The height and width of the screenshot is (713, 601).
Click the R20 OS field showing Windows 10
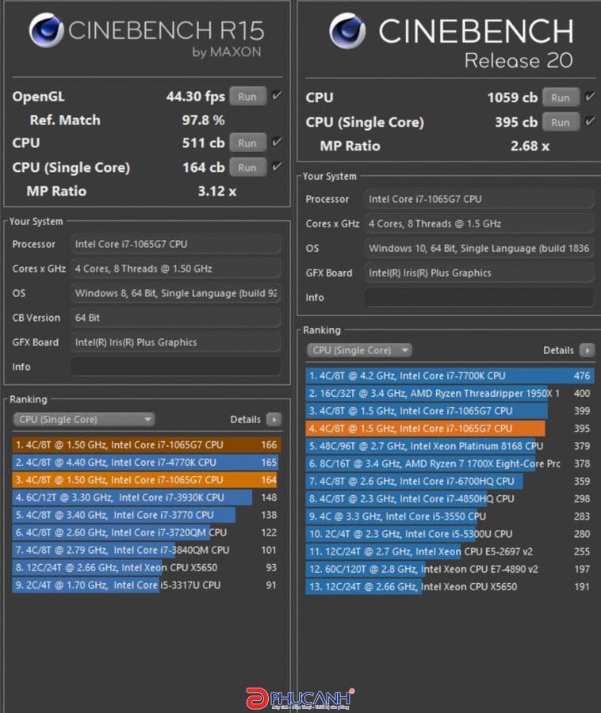(479, 248)
